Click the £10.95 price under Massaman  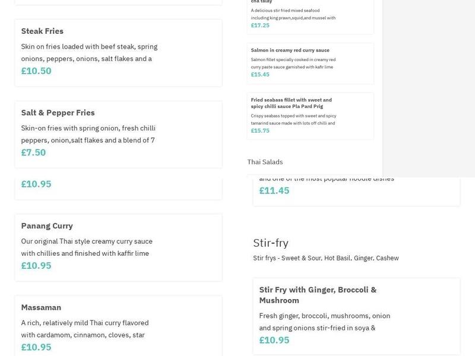pyautogui.click(x=36, y=347)
